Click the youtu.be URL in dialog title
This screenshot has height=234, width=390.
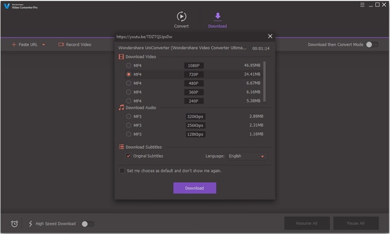[x=144, y=37]
